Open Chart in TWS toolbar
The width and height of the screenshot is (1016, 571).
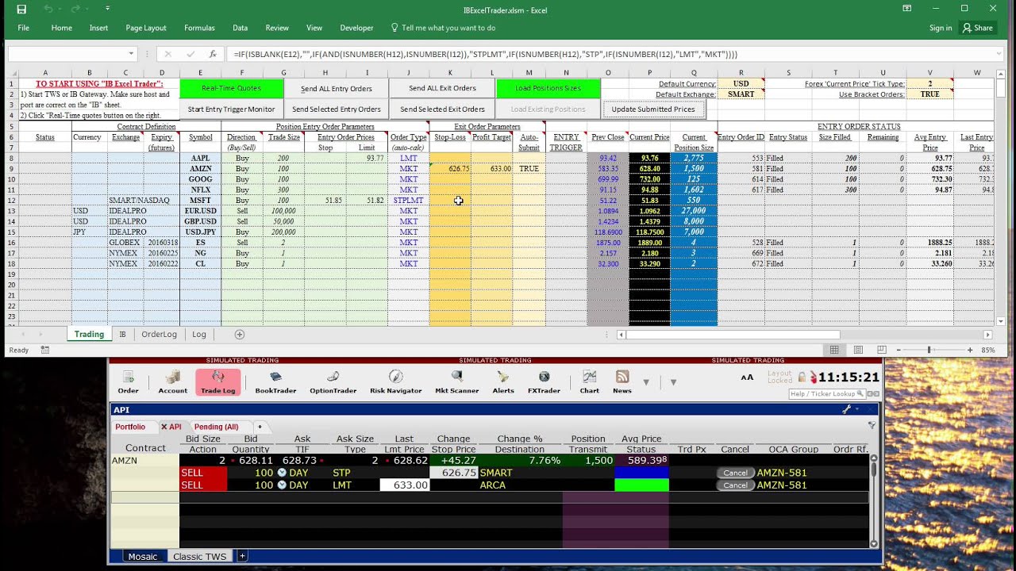click(x=589, y=382)
